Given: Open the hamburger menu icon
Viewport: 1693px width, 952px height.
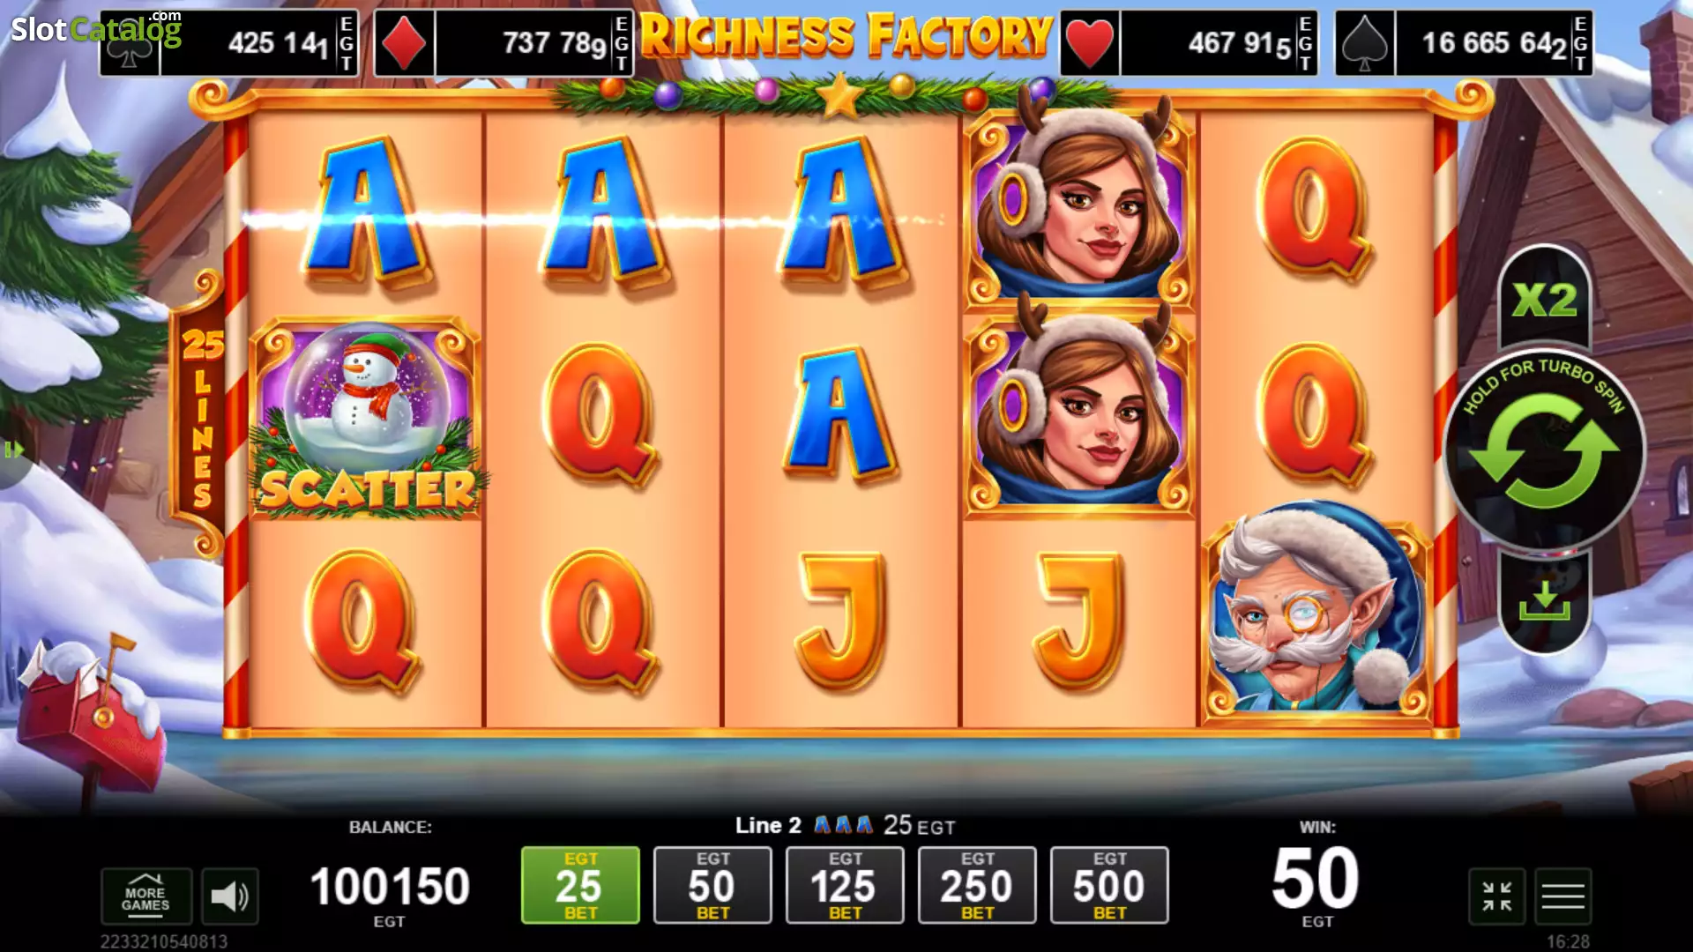Looking at the screenshot, I should tap(1563, 896).
